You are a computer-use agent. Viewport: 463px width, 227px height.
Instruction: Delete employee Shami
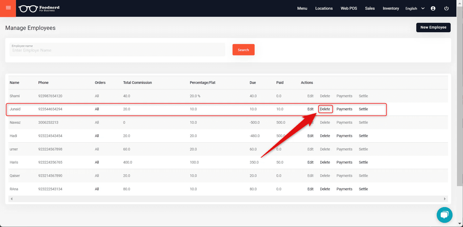(x=325, y=96)
